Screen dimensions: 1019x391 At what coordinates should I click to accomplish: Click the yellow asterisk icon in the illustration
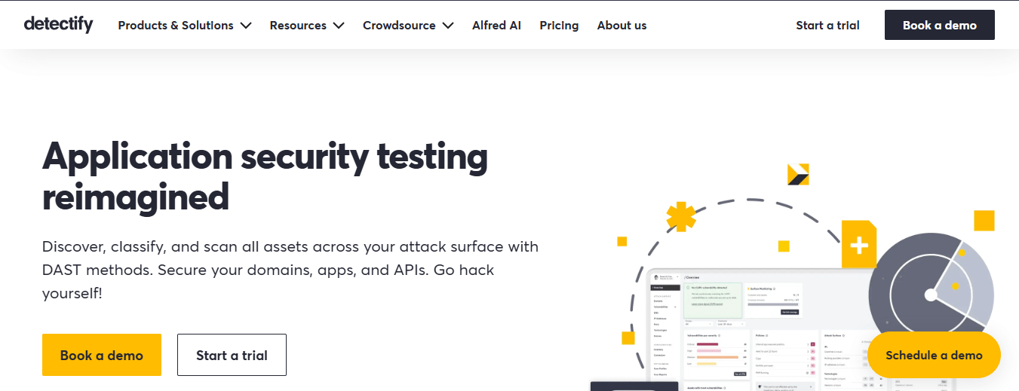(x=681, y=217)
